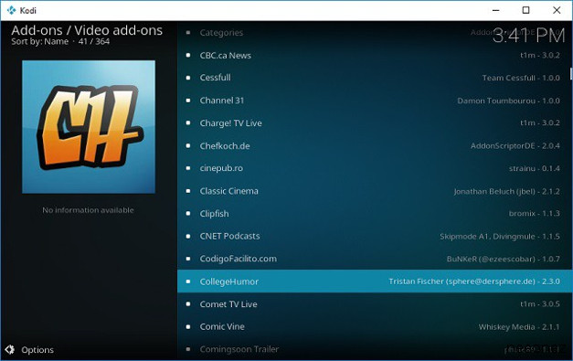
Task: Click the bullet icon beside cinepub.ro
Action: 188,168
